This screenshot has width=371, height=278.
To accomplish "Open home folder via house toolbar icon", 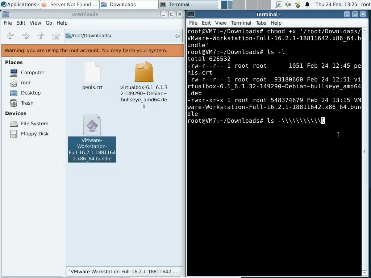I will coord(56,35).
